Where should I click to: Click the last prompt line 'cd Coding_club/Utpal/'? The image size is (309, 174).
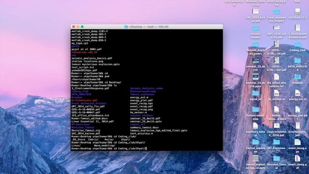(x=109, y=148)
